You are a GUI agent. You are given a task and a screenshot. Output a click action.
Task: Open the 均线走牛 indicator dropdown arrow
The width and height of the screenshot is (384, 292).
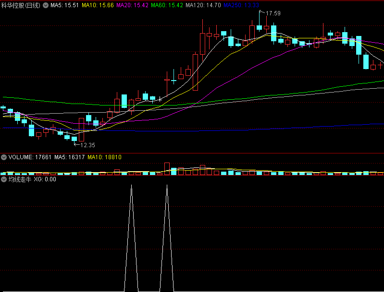[4, 179]
